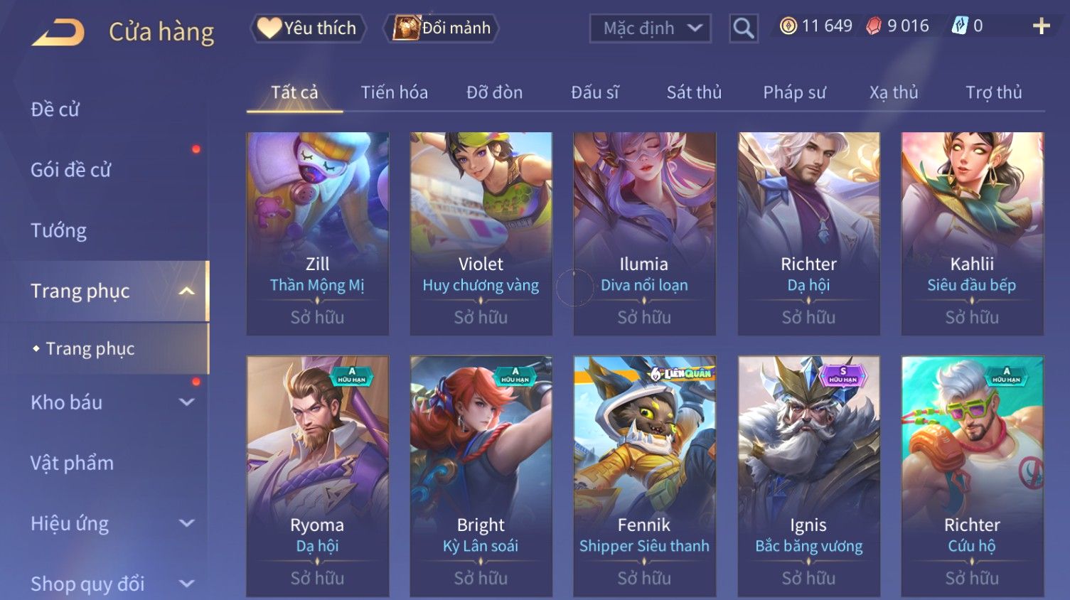Screen dimensions: 1070x600
Task: Click the red ruby currency icon
Action: pyautogui.click(x=874, y=26)
